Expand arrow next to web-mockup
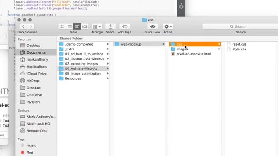The image size is (278, 156). coord(163,44)
